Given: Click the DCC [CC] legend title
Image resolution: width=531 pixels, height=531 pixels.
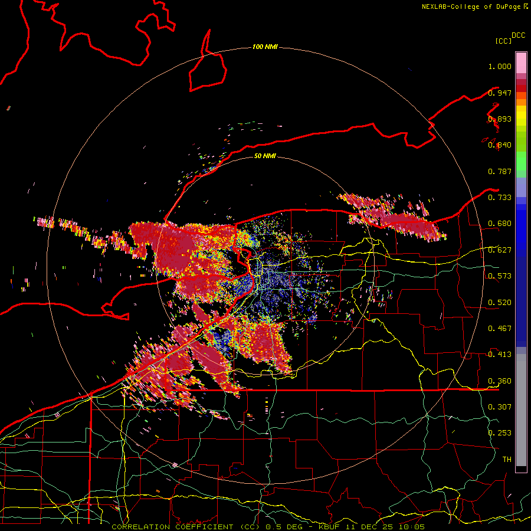Looking at the screenshot, I should click(510, 38).
